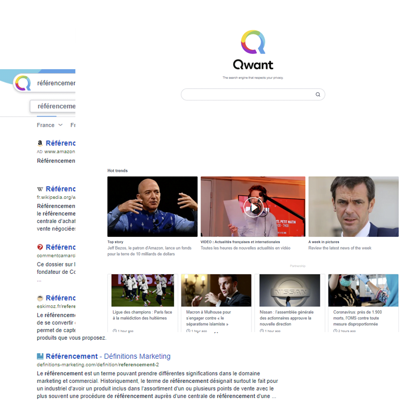Click clock icon under Coronavirus card
Screen dimensions: 410x410
(335, 331)
